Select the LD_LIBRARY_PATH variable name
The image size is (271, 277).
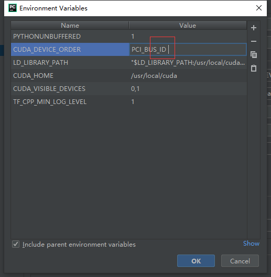click(x=40, y=63)
